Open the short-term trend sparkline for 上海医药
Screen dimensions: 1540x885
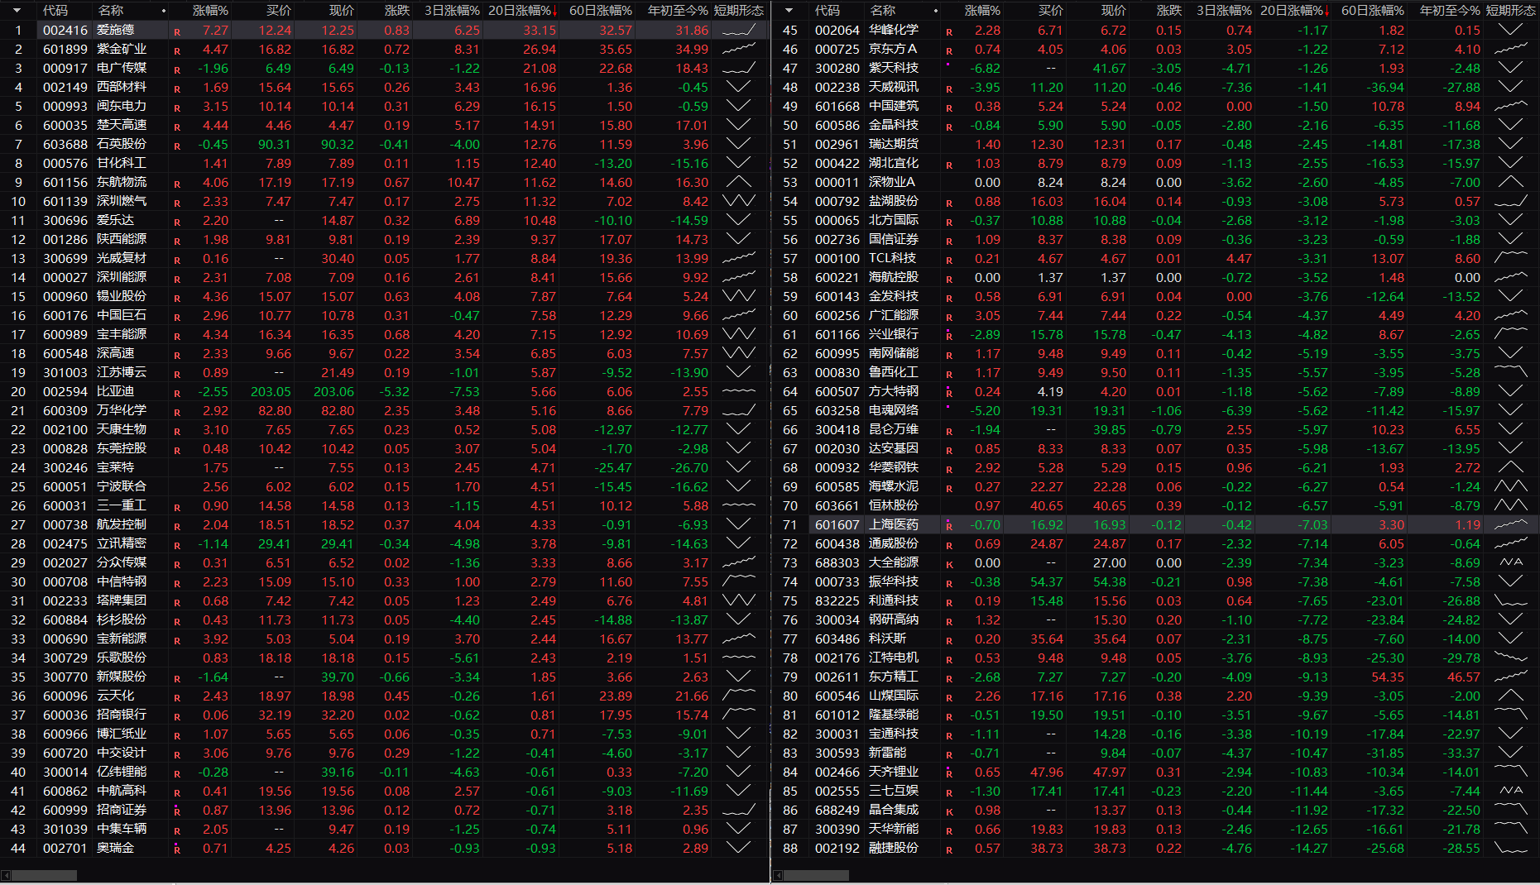pos(1511,524)
